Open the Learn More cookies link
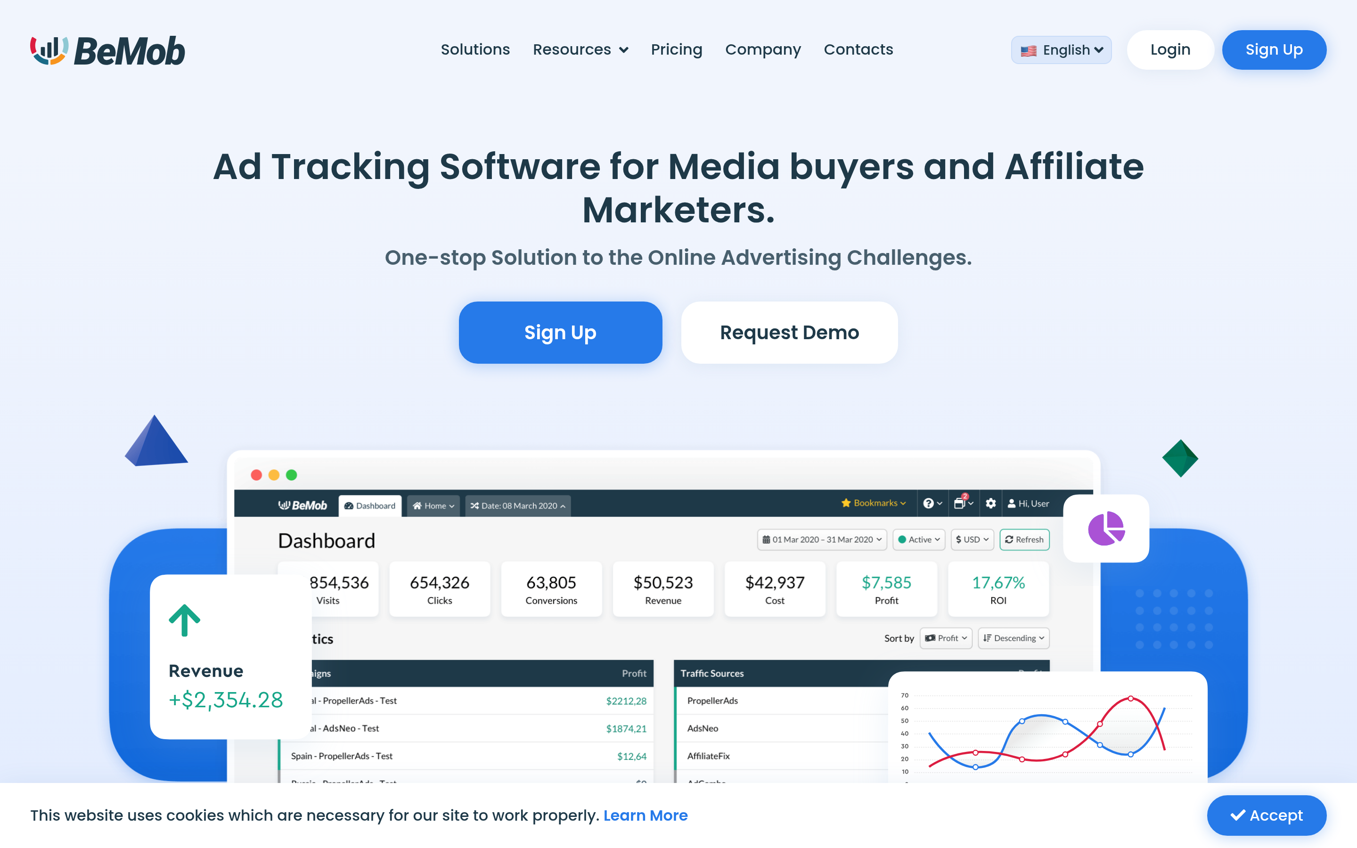This screenshot has width=1357, height=848. (x=646, y=815)
